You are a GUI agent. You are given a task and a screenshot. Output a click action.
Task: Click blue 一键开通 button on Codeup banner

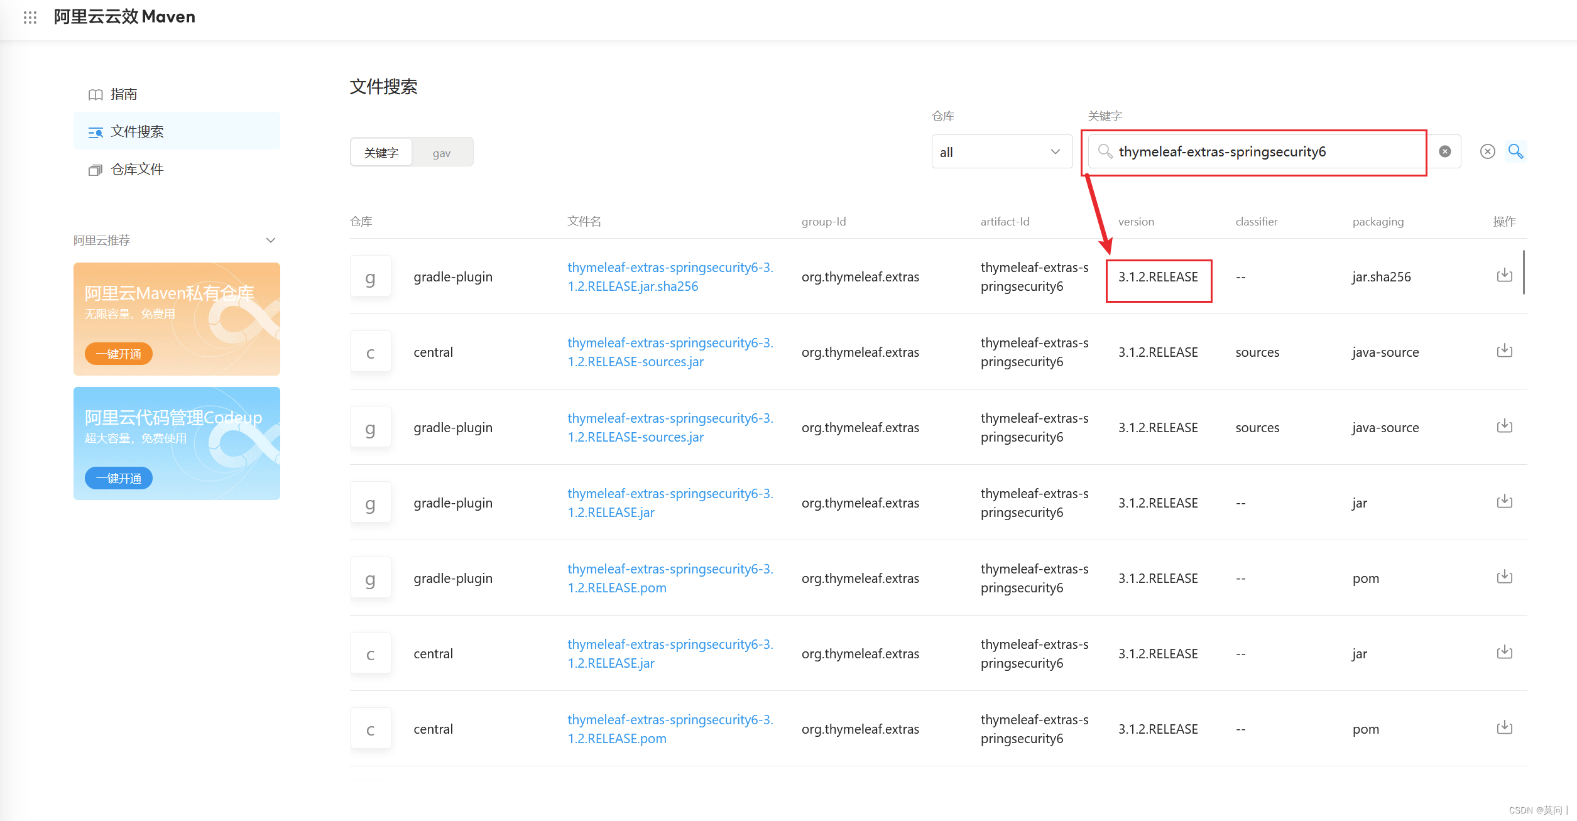point(119,478)
